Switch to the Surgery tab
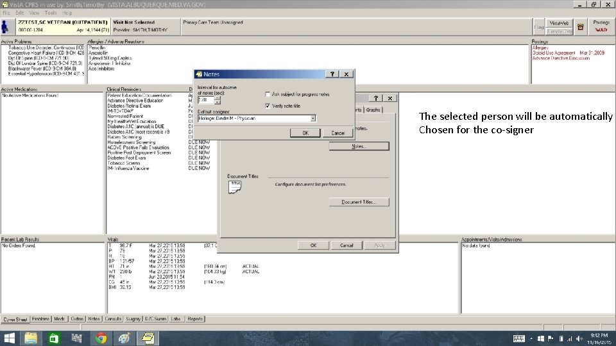The height and width of the screenshot is (346, 616). pyautogui.click(x=133, y=319)
